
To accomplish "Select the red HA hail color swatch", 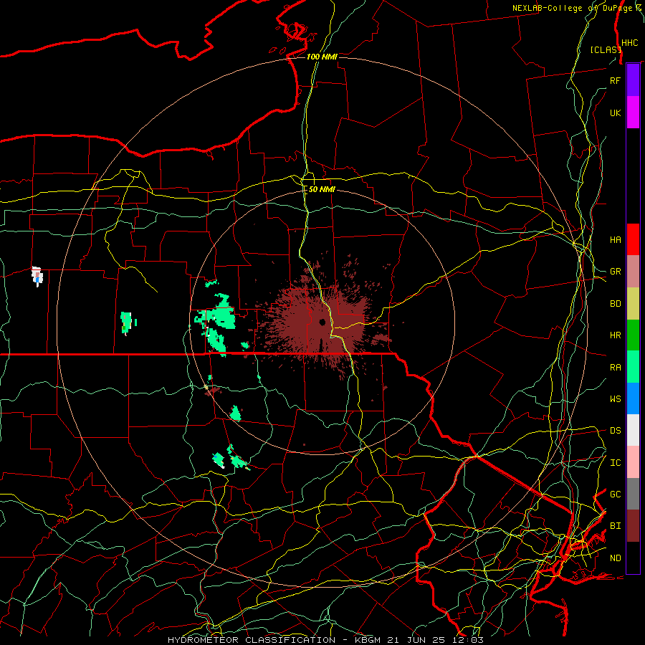I will coord(633,239).
